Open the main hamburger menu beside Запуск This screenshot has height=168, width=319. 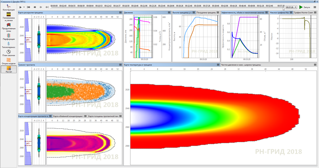click(315, 7)
